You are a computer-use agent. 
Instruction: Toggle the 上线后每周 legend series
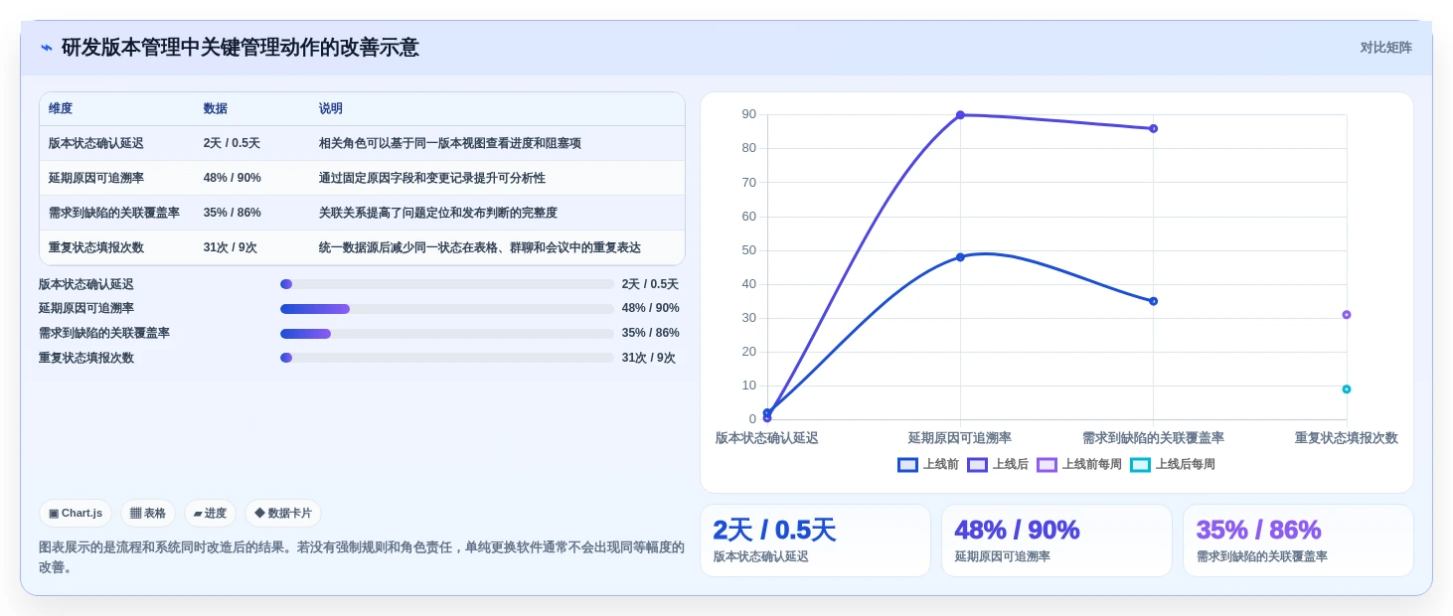(1173, 464)
